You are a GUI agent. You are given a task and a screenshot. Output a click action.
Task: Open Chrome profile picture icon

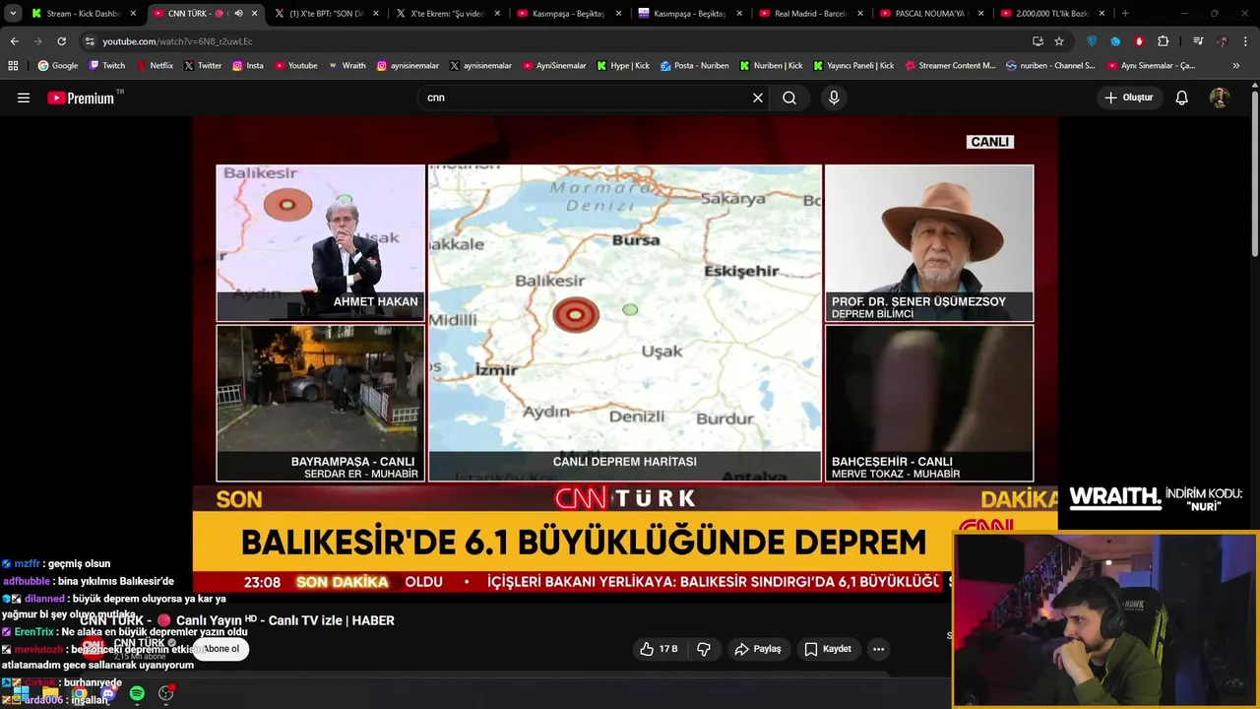[1222, 41]
